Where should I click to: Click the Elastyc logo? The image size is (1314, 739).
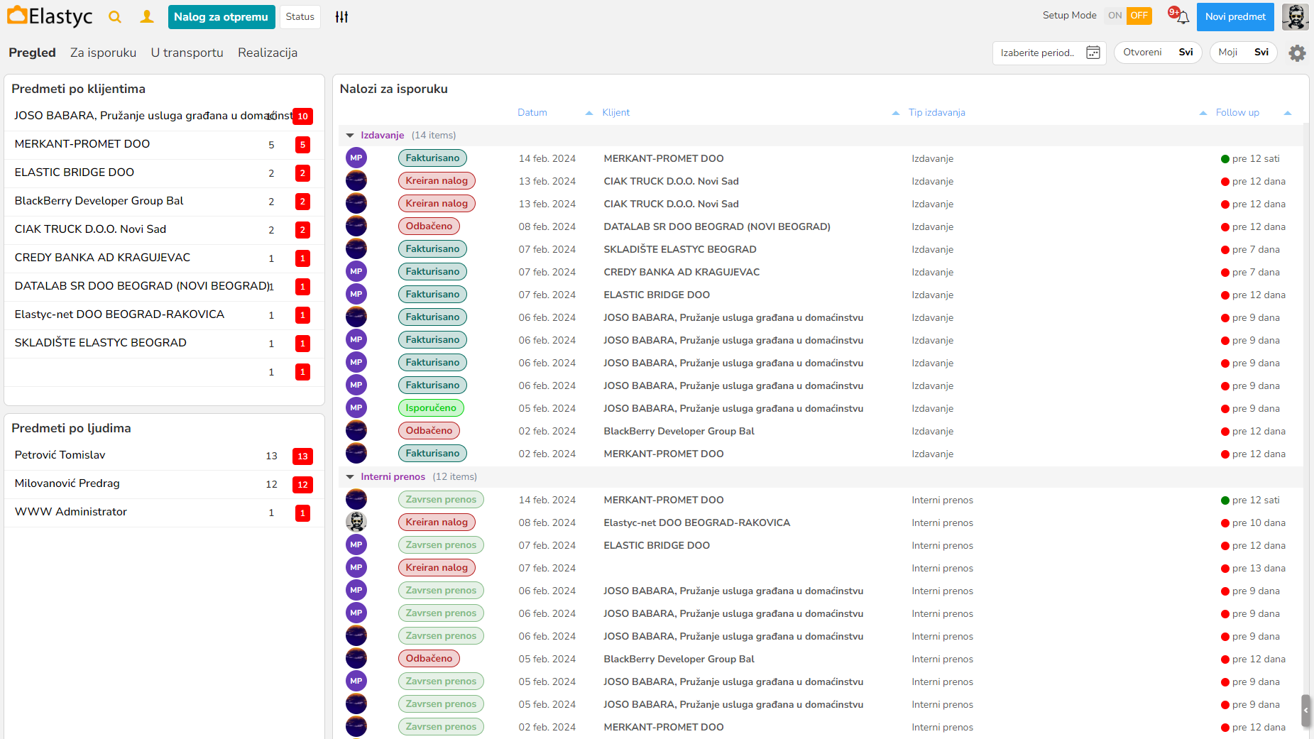[x=50, y=16]
